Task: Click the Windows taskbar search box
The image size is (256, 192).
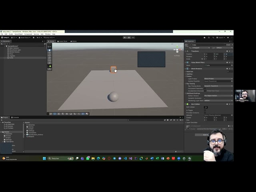Action: click(x=60, y=158)
